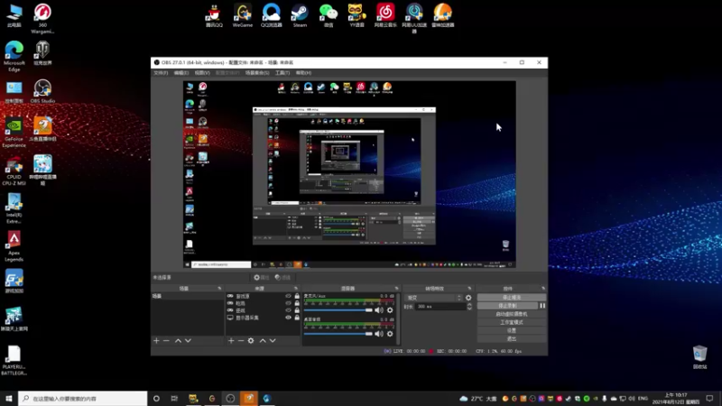Image resolution: width=722 pixels, height=406 pixels.
Task: Move the scene up in the Scenes panel
Action: (178, 341)
